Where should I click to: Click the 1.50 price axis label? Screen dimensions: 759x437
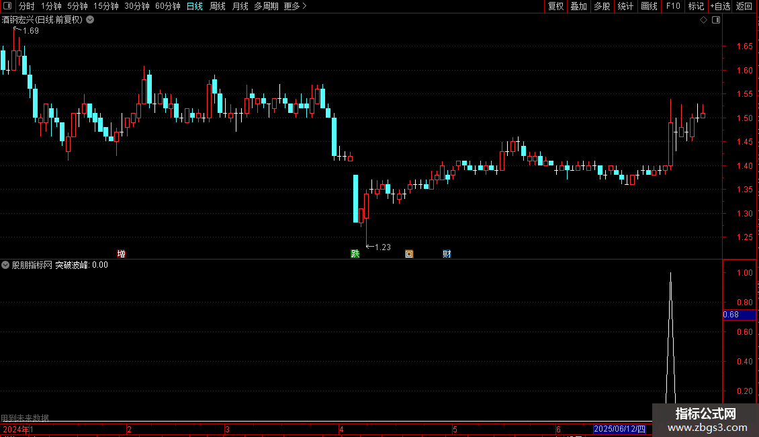(744, 118)
